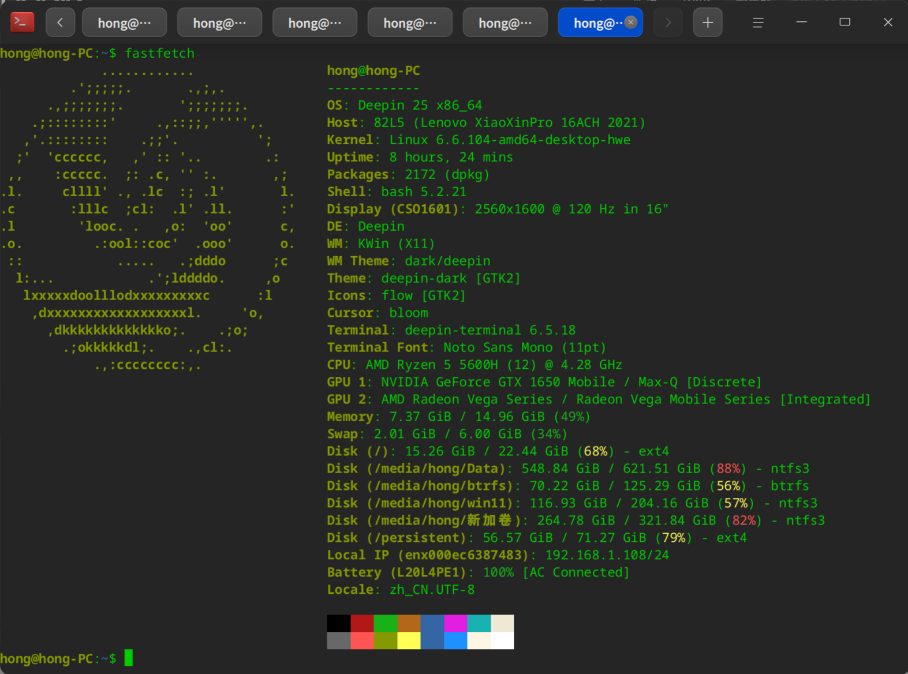
Task: Click the red swatch in the top palette row
Action: [362, 623]
